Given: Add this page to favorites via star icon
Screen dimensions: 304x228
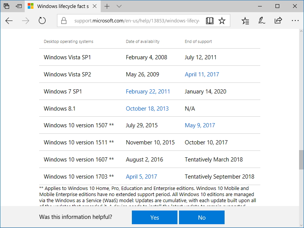Looking at the screenshot, I should coord(222,21).
